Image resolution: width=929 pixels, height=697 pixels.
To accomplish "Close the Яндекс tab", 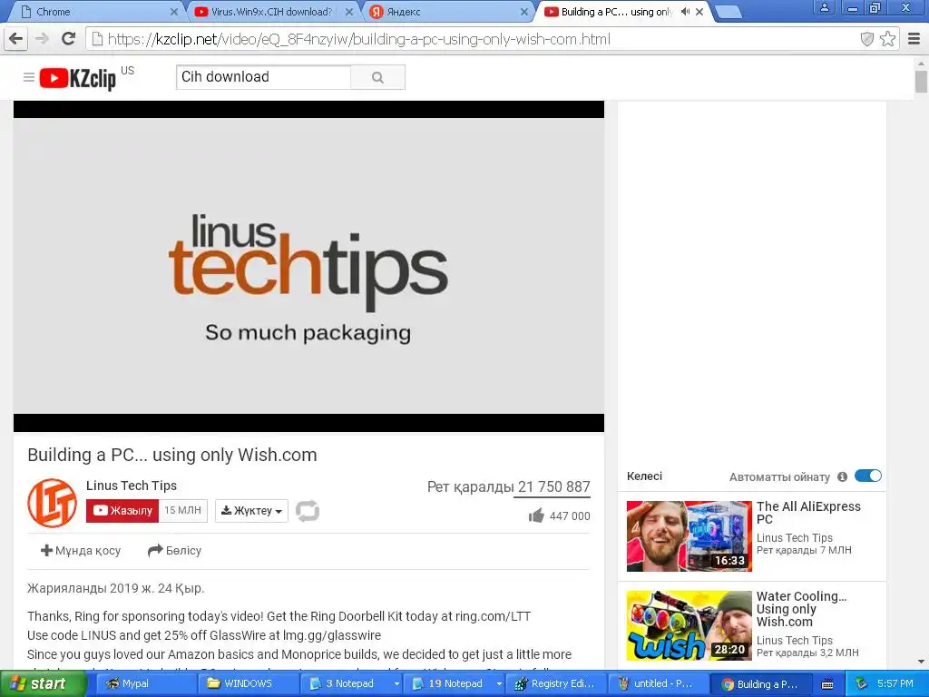I will pyautogui.click(x=524, y=11).
